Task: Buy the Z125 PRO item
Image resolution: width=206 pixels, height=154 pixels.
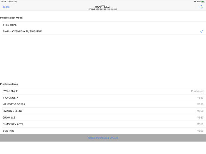Action: point(103,131)
